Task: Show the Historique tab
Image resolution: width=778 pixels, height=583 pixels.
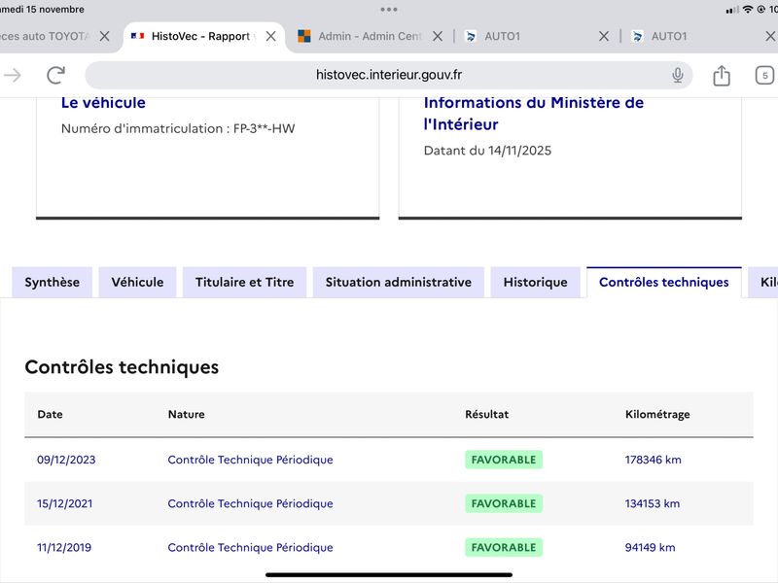Action: click(x=535, y=283)
